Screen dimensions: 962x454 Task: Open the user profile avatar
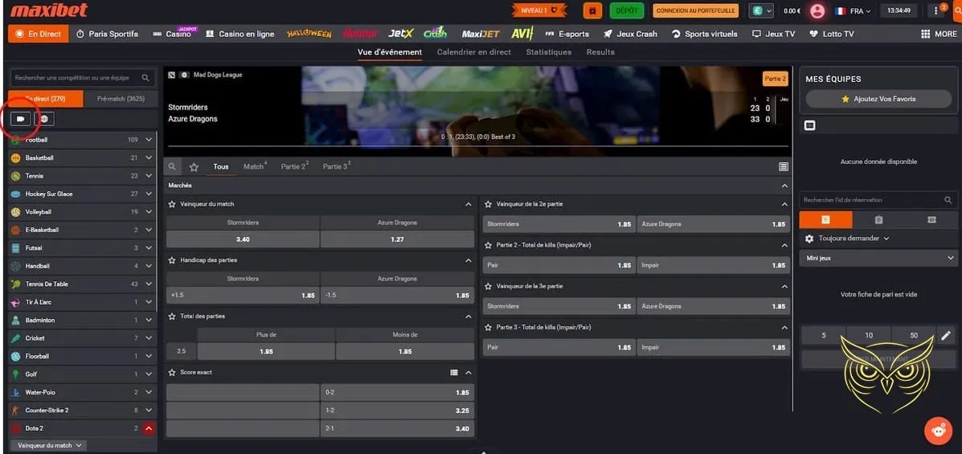[x=817, y=10]
